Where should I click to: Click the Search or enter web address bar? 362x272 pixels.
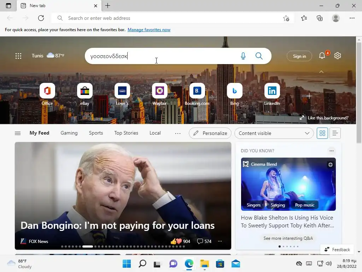[x=173, y=18]
